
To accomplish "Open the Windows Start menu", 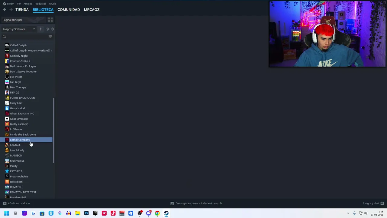I will (x=7, y=213).
